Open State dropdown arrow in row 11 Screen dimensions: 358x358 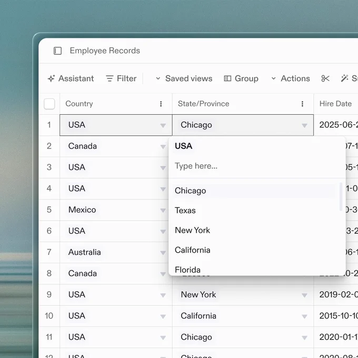304,337
